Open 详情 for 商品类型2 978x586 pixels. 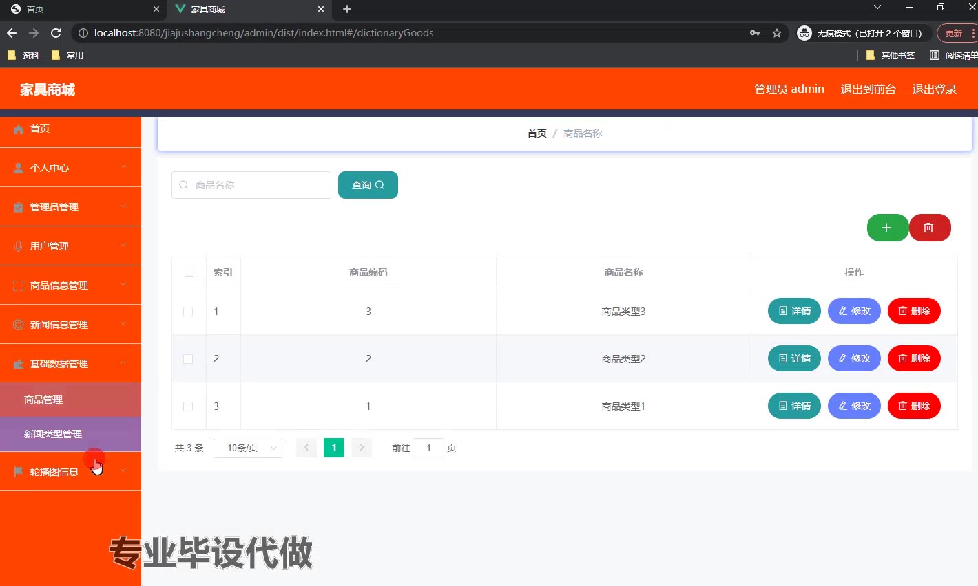(794, 358)
